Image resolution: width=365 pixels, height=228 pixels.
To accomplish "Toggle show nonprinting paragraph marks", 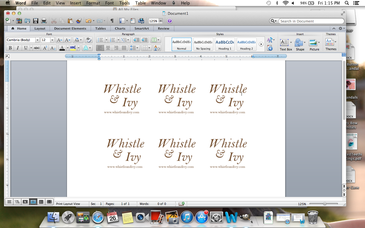I will [112, 21].
